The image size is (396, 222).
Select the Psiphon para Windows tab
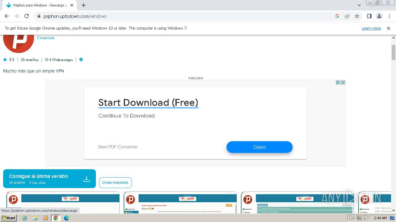(40, 5)
